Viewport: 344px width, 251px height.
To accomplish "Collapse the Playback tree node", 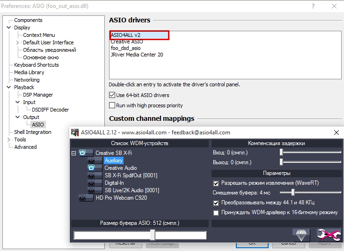I will point(9,87).
